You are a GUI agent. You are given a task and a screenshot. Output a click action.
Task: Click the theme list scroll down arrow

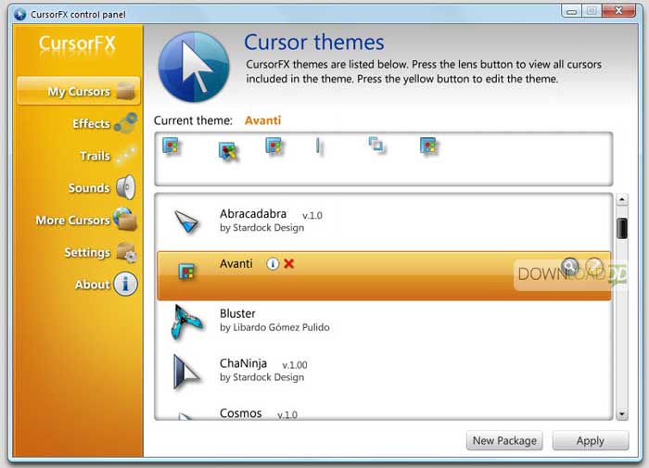tap(622, 414)
